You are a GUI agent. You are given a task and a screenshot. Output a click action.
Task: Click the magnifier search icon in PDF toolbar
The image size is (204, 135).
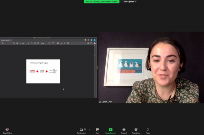pyautogui.click(x=3, y=43)
